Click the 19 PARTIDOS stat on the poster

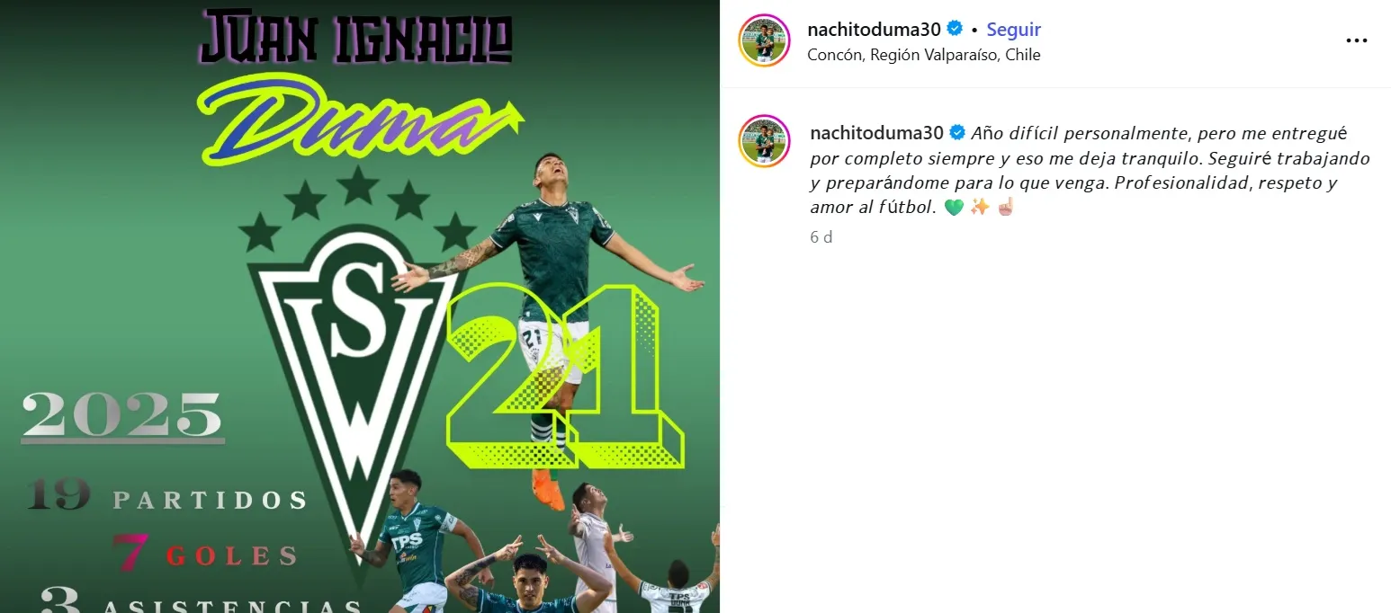(166, 496)
